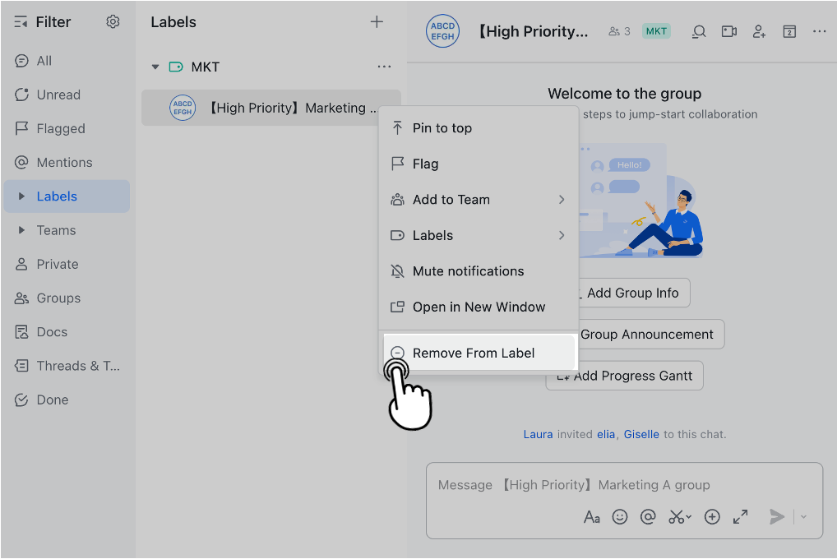
Task: Collapse the MKT label group
Action: (x=155, y=67)
